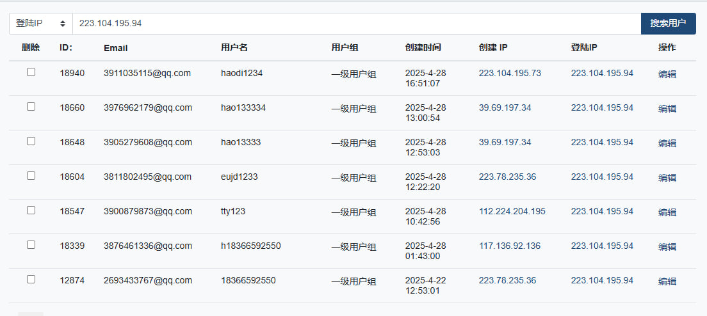Click creation IP 112.224.204.195
This screenshot has width=707, height=316.
tap(512, 211)
